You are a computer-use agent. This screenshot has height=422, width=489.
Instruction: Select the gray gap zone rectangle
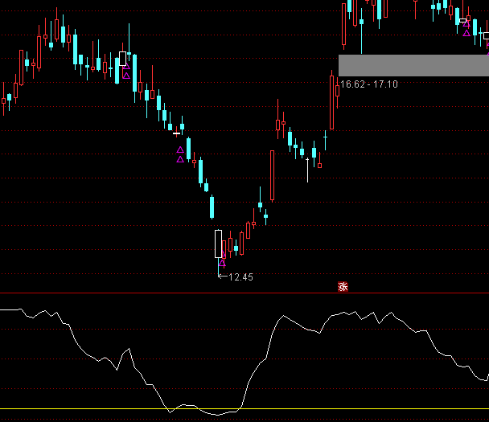[x=413, y=65]
